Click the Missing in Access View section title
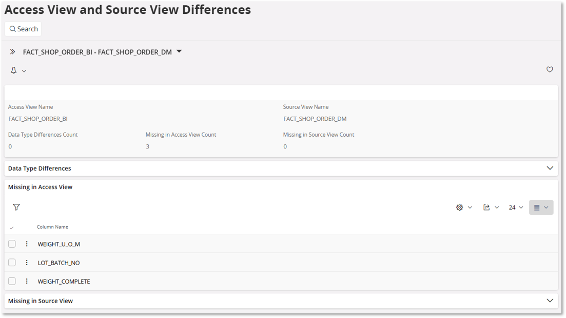This screenshot has width=566, height=318. pyautogui.click(x=40, y=187)
